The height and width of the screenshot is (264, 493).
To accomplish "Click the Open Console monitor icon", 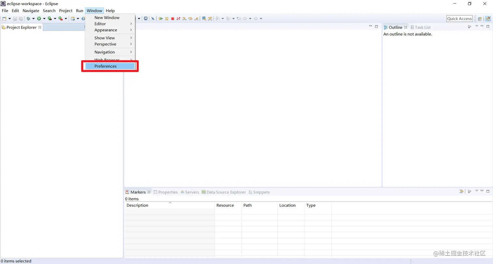I will pos(145,19).
